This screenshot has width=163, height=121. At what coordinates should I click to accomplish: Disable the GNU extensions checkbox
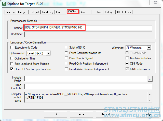click(x=127, y=69)
